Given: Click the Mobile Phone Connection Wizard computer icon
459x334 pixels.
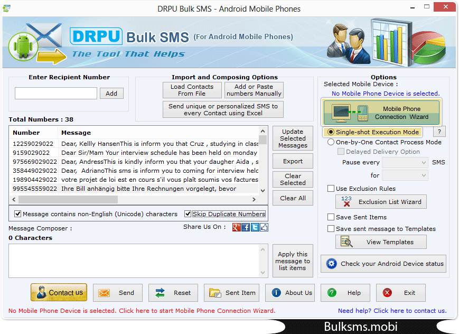Looking at the screenshot, I should pyautogui.click(x=341, y=113).
